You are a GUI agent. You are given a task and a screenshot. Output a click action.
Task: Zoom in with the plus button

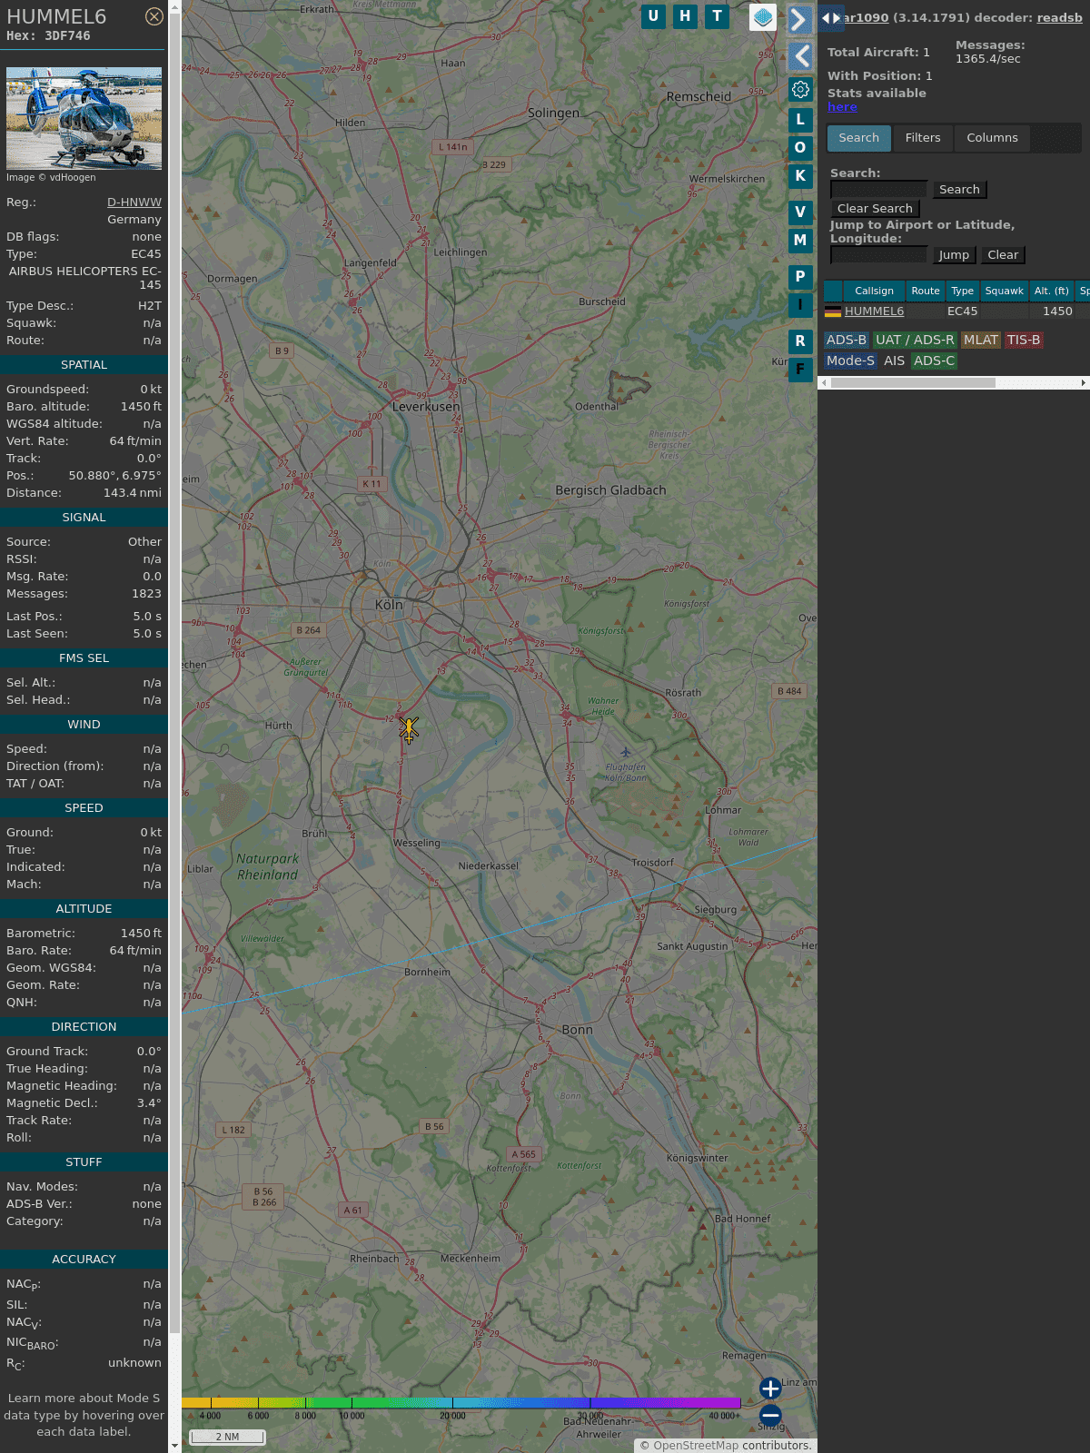click(x=770, y=1389)
